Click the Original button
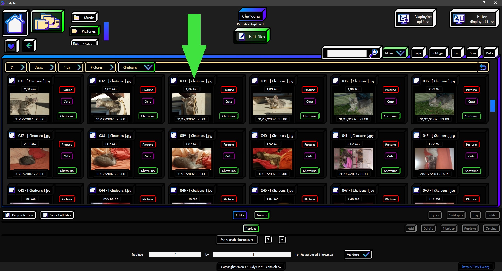This screenshot has height=271, width=502. pos(491,228)
